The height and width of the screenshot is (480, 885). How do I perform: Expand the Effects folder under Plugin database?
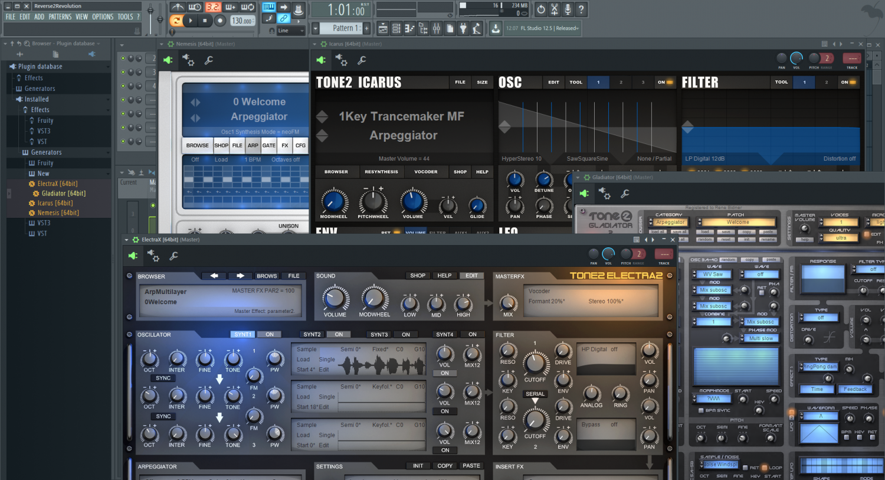33,78
